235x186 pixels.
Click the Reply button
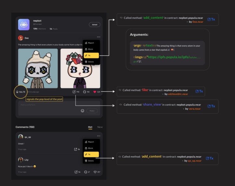(92, 111)
